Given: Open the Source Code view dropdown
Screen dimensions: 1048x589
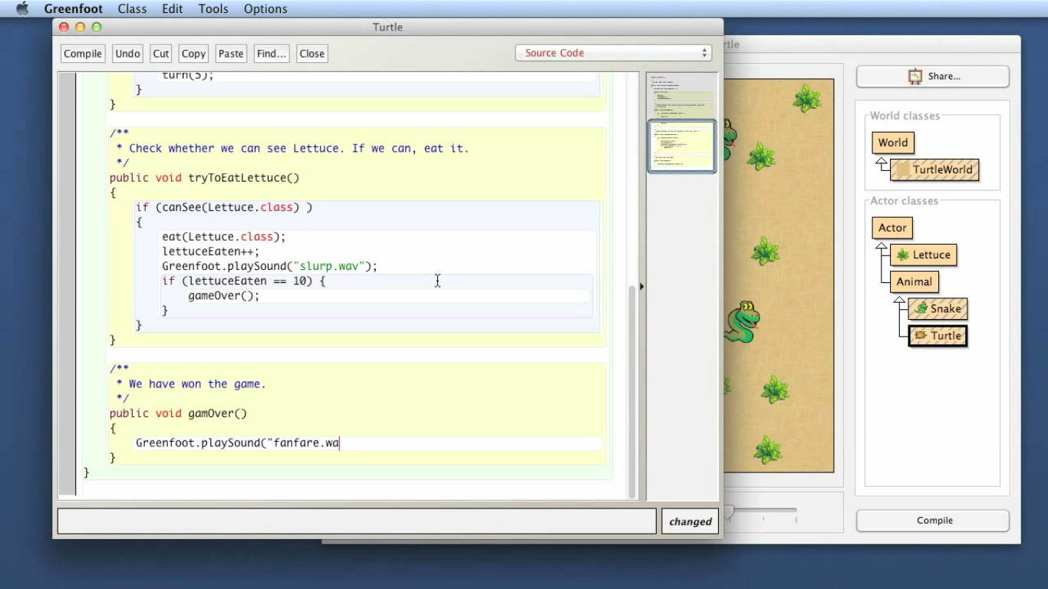Looking at the screenshot, I should coord(614,53).
